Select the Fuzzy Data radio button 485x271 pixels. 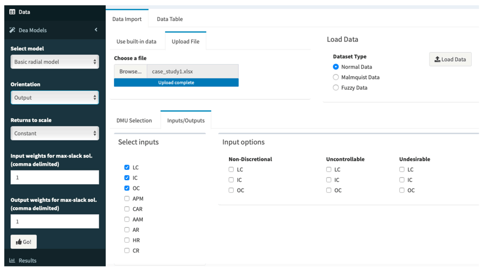pyautogui.click(x=336, y=88)
